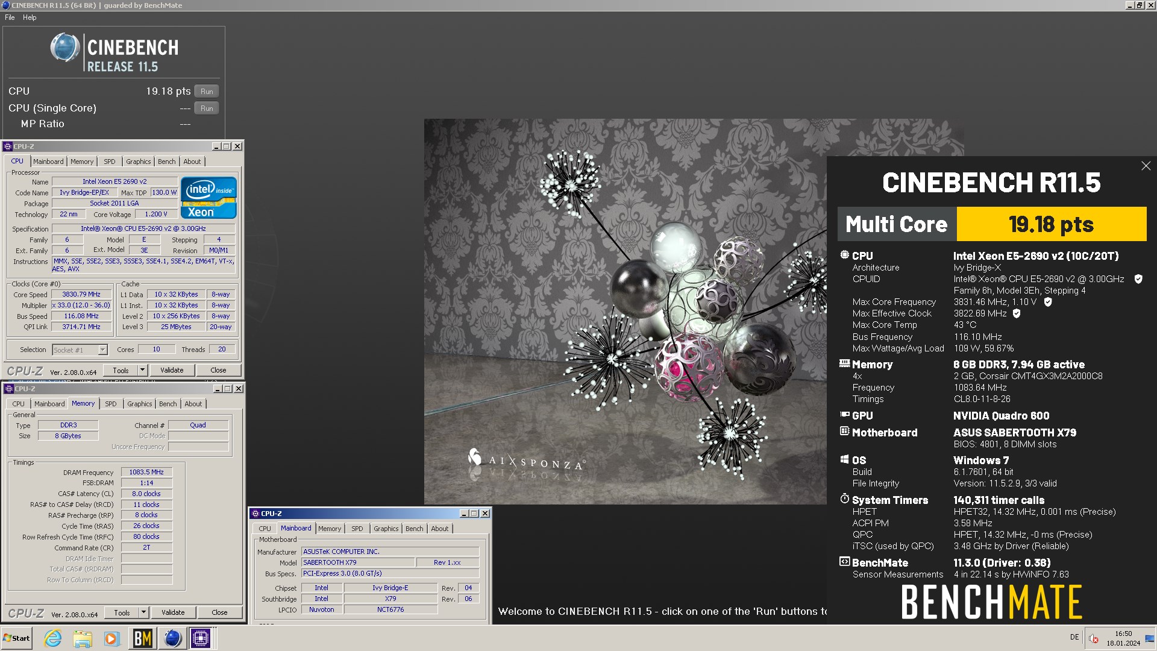Click the volume muted tray icon

(1094, 638)
